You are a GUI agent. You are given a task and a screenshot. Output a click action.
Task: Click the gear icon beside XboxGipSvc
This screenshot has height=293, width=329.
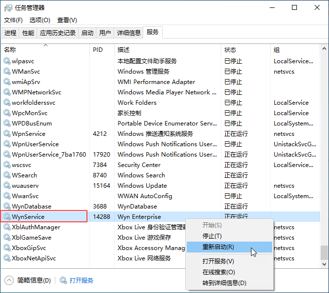point(7,248)
